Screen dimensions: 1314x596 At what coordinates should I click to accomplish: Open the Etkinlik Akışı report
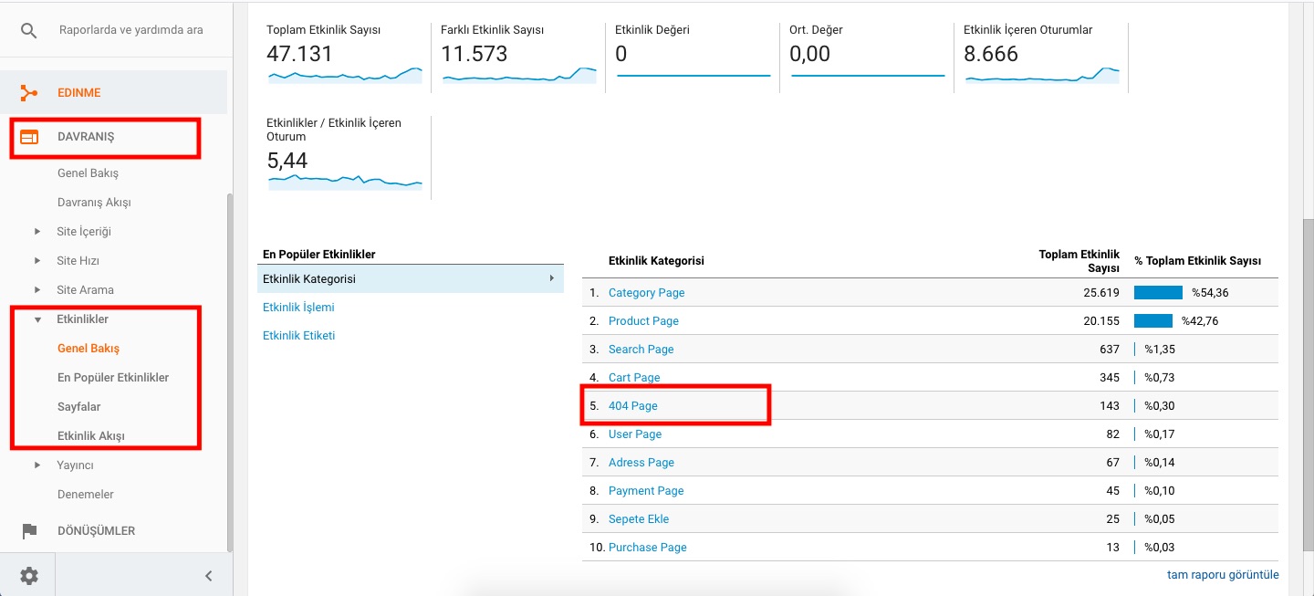[x=90, y=436]
